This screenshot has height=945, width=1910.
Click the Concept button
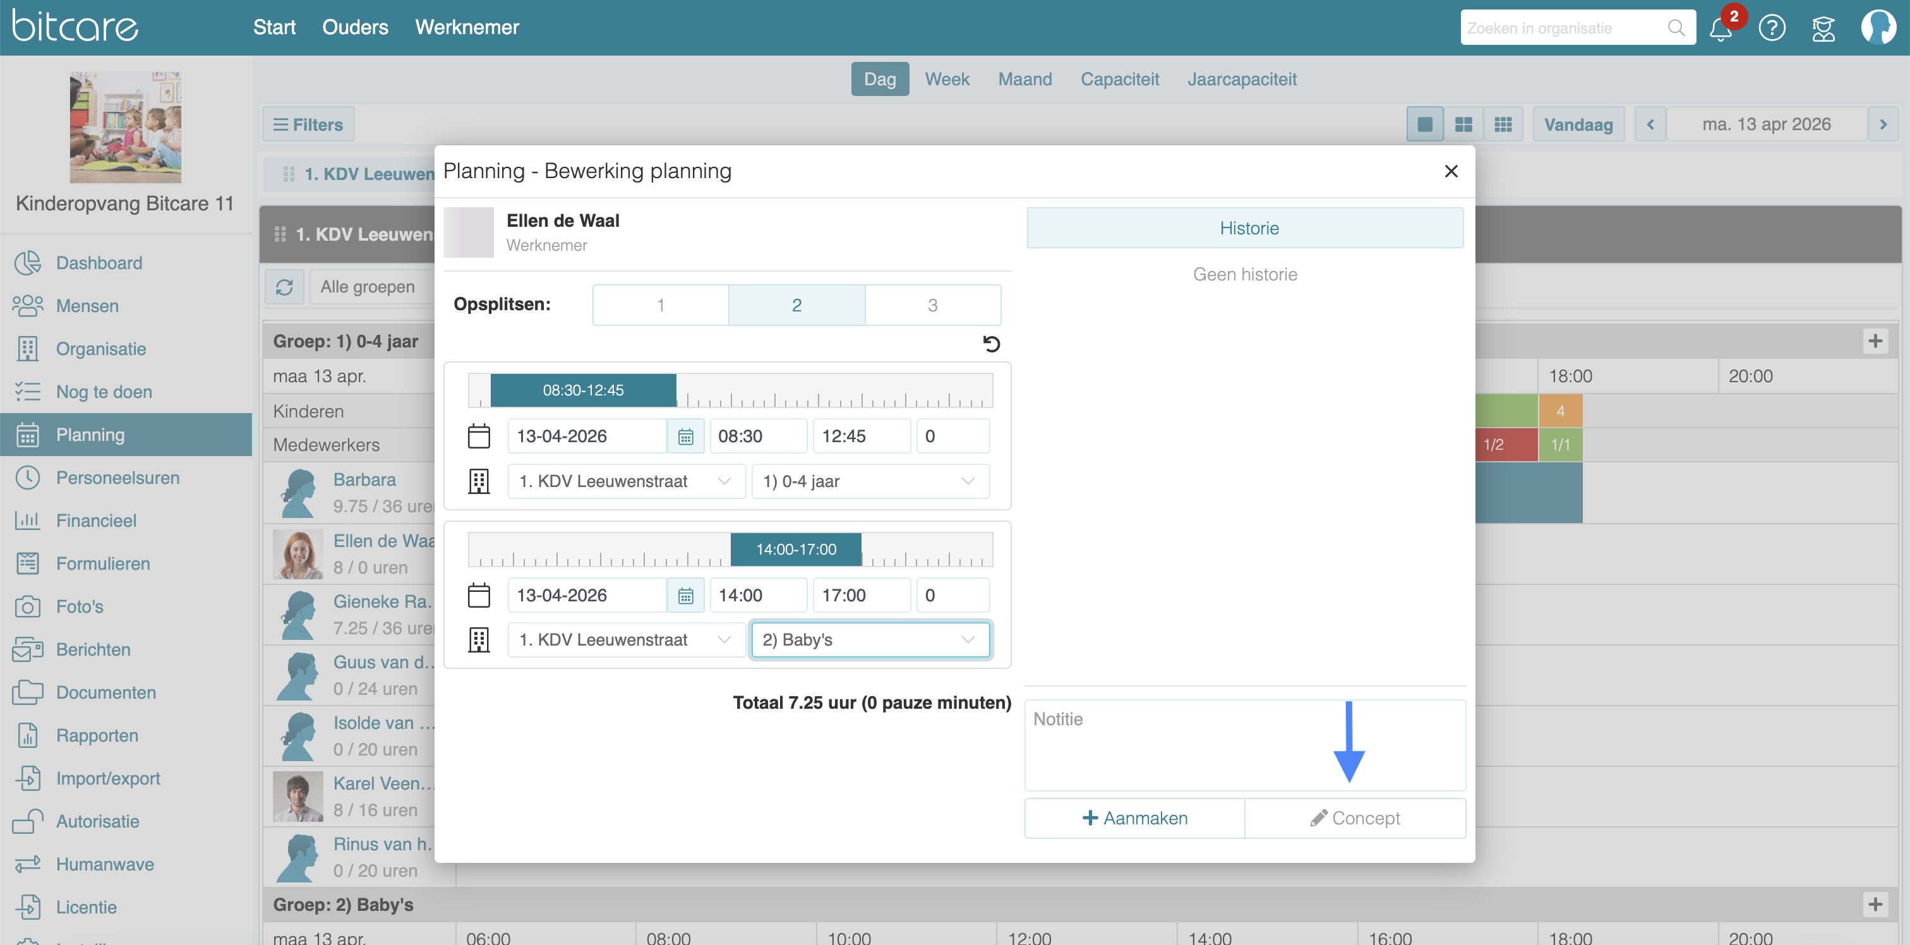[1355, 817]
